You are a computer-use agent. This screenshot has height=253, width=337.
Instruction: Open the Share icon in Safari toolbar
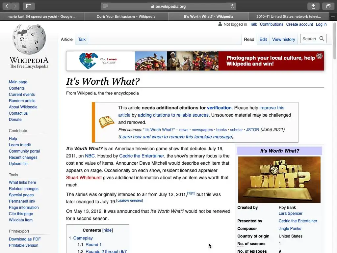pyautogui.click(x=313, y=6)
